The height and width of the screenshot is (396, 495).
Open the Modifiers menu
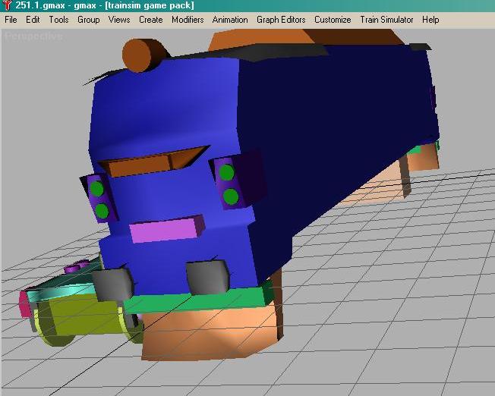coord(188,20)
